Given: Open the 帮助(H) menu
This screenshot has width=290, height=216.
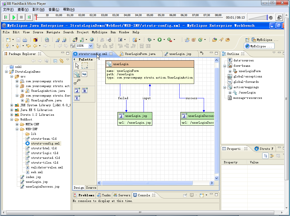Looking at the screenshot, I should (69, 10).
